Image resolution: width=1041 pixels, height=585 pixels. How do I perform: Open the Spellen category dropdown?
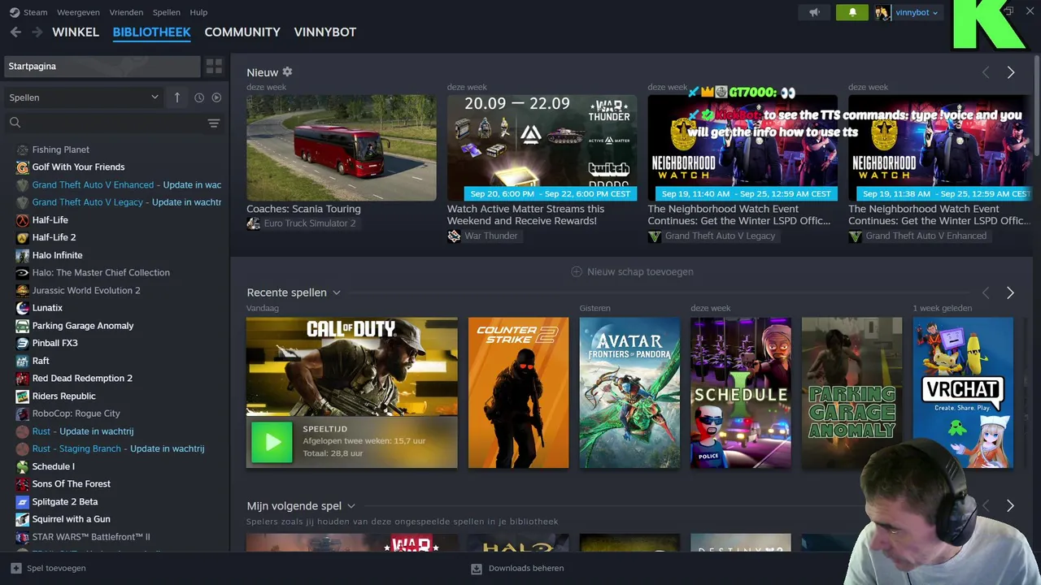coord(84,97)
